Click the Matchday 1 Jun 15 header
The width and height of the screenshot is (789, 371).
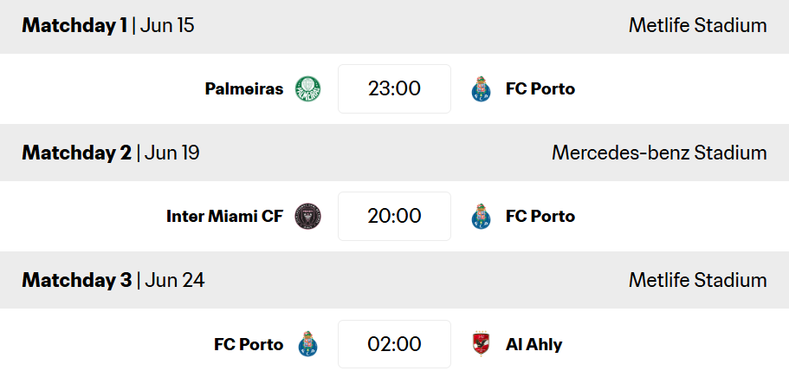[x=108, y=25]
